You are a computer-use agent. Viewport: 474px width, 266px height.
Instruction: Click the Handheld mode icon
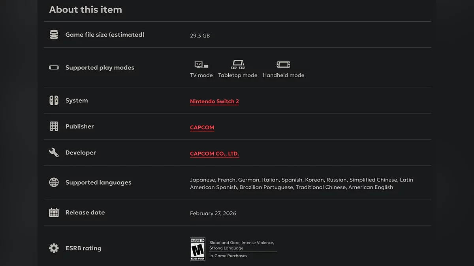coord(283,65)
